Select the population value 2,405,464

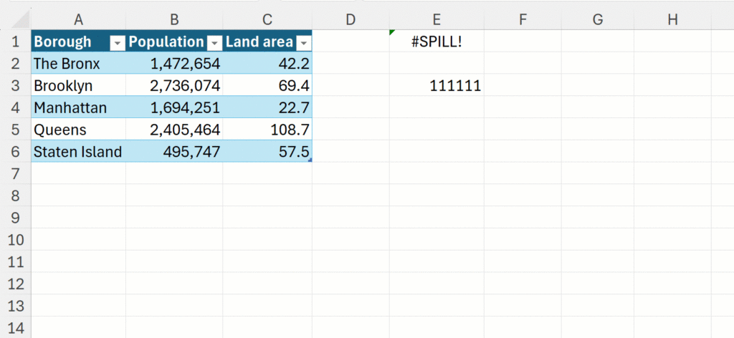[x=174, y=129]
